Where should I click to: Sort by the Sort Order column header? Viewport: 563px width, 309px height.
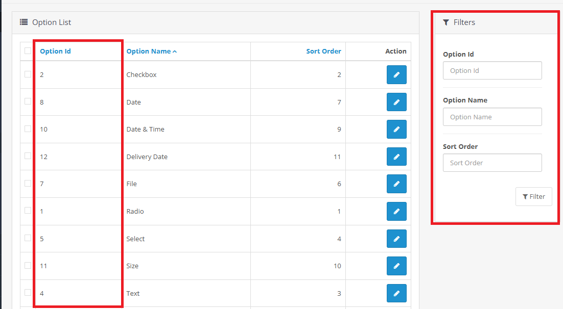pos(323,51)
